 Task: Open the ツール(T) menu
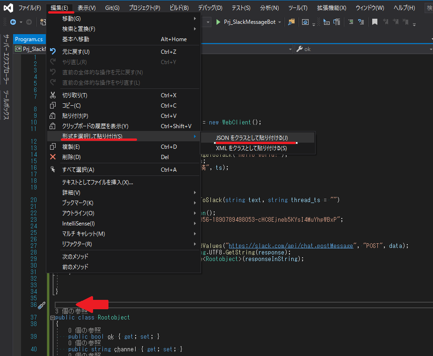(298, 8)
